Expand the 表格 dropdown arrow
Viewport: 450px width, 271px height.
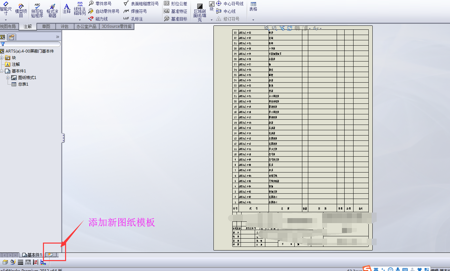253,20
